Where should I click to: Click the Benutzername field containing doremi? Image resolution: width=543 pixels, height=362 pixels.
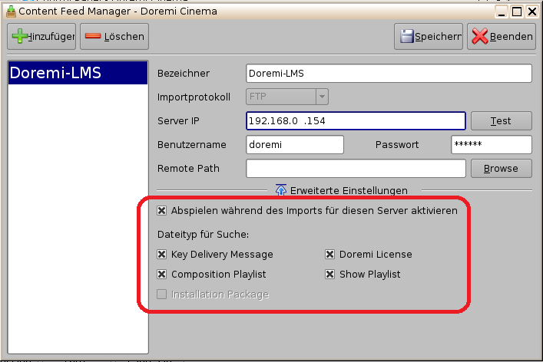click(295, 145)
